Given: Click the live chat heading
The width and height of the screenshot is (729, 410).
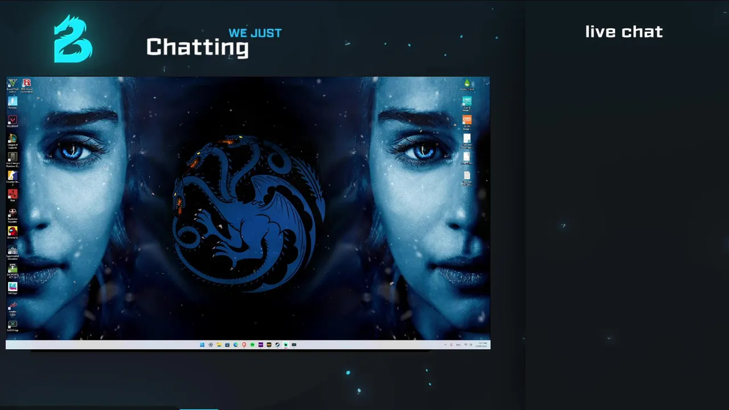Looking at the screenshot, I should (x=624, y=32).
